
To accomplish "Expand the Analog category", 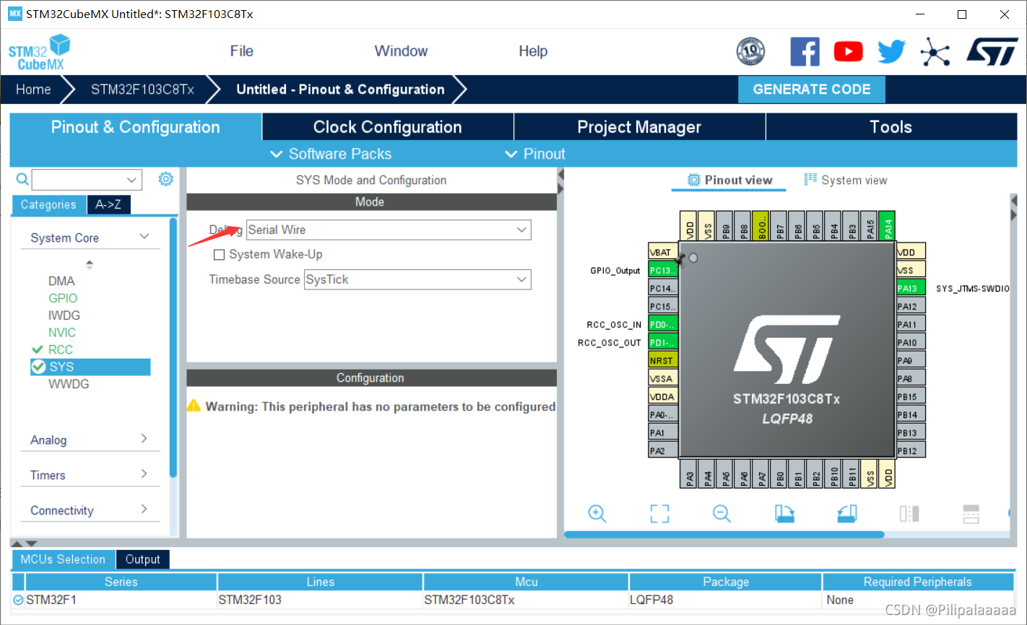I will [x=144, y=439].
